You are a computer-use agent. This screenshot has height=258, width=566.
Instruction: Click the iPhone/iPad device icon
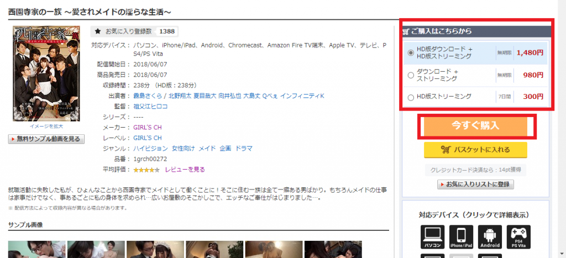click(461, 236)
